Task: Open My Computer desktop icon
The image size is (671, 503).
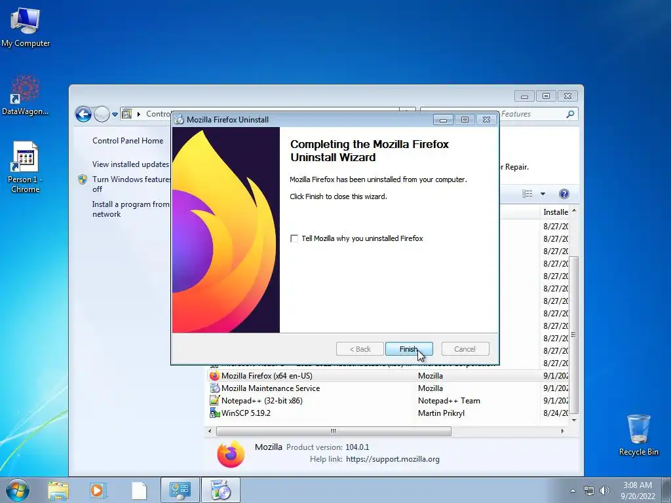Action: 26,28
